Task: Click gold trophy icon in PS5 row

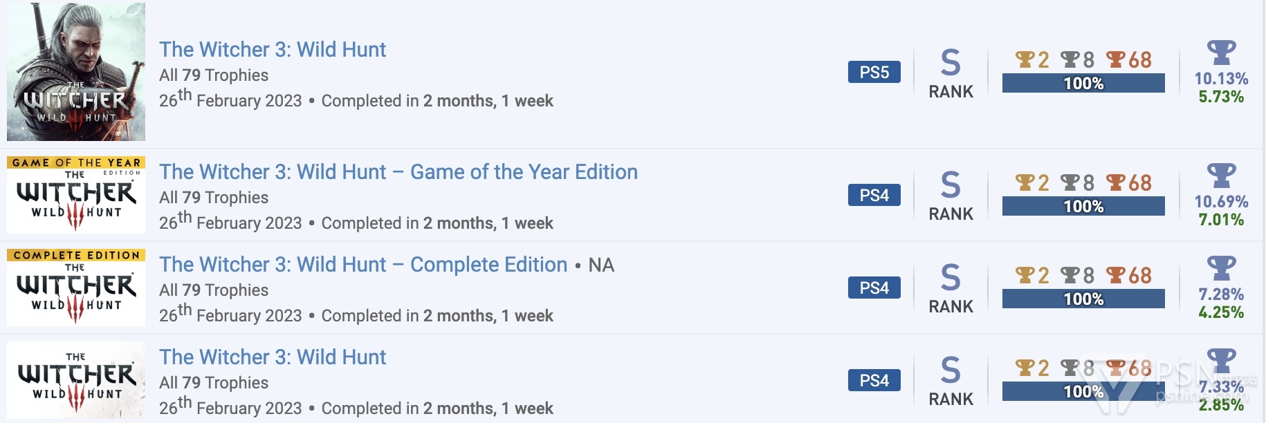Action: [x=1025, y=59]
